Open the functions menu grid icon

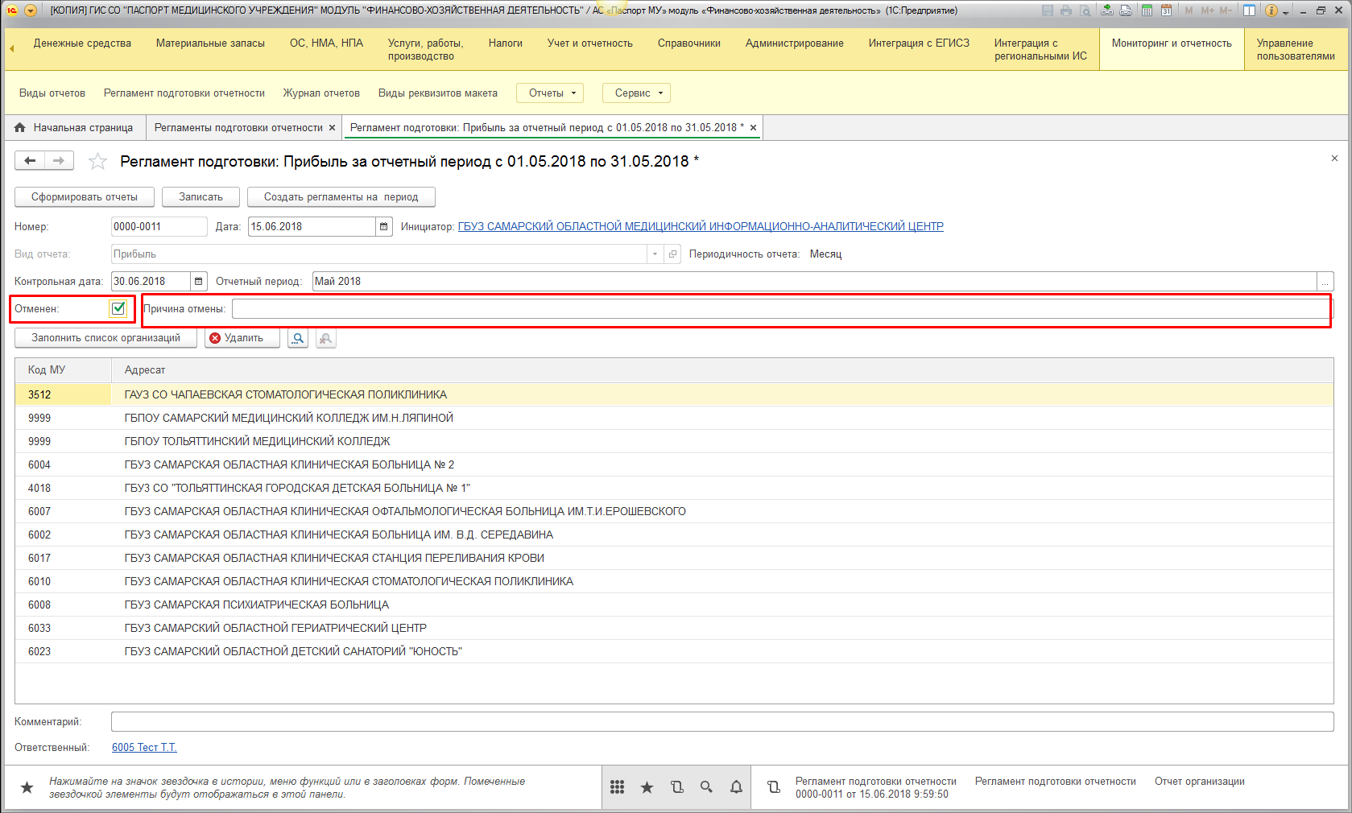click(617, 787)
